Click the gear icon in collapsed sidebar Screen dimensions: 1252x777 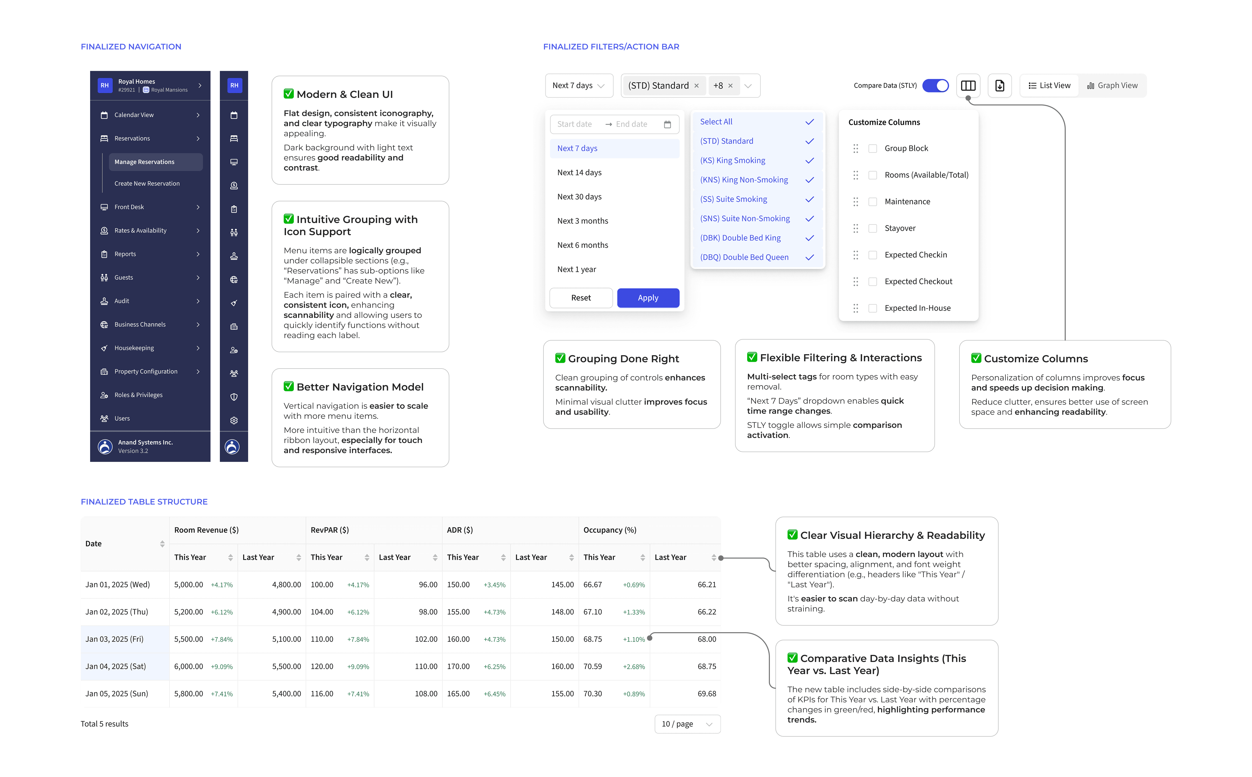tap(234, 420)
